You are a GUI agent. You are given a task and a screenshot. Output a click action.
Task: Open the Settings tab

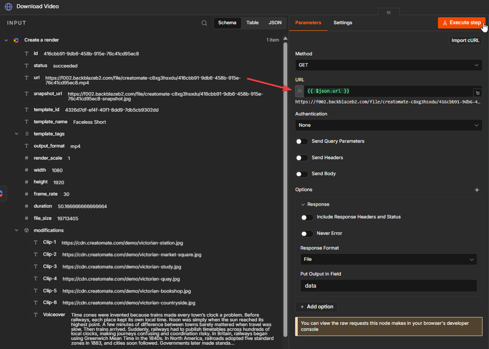coord(343,23)
